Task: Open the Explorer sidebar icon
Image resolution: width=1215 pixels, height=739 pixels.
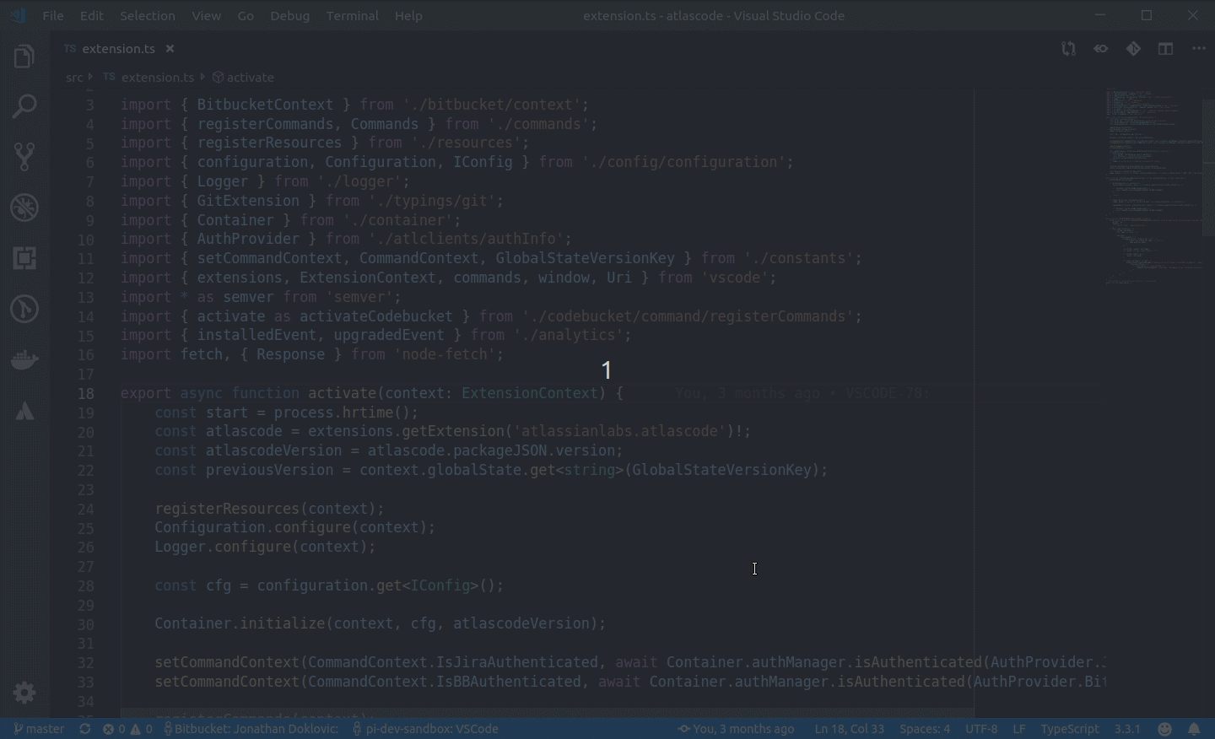Action: point(24,56)
